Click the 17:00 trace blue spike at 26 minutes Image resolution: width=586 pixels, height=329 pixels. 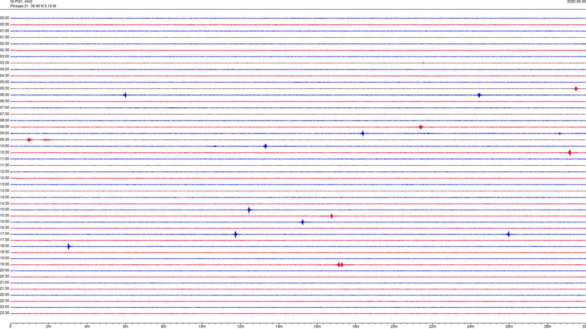click(x=508, y=234)
